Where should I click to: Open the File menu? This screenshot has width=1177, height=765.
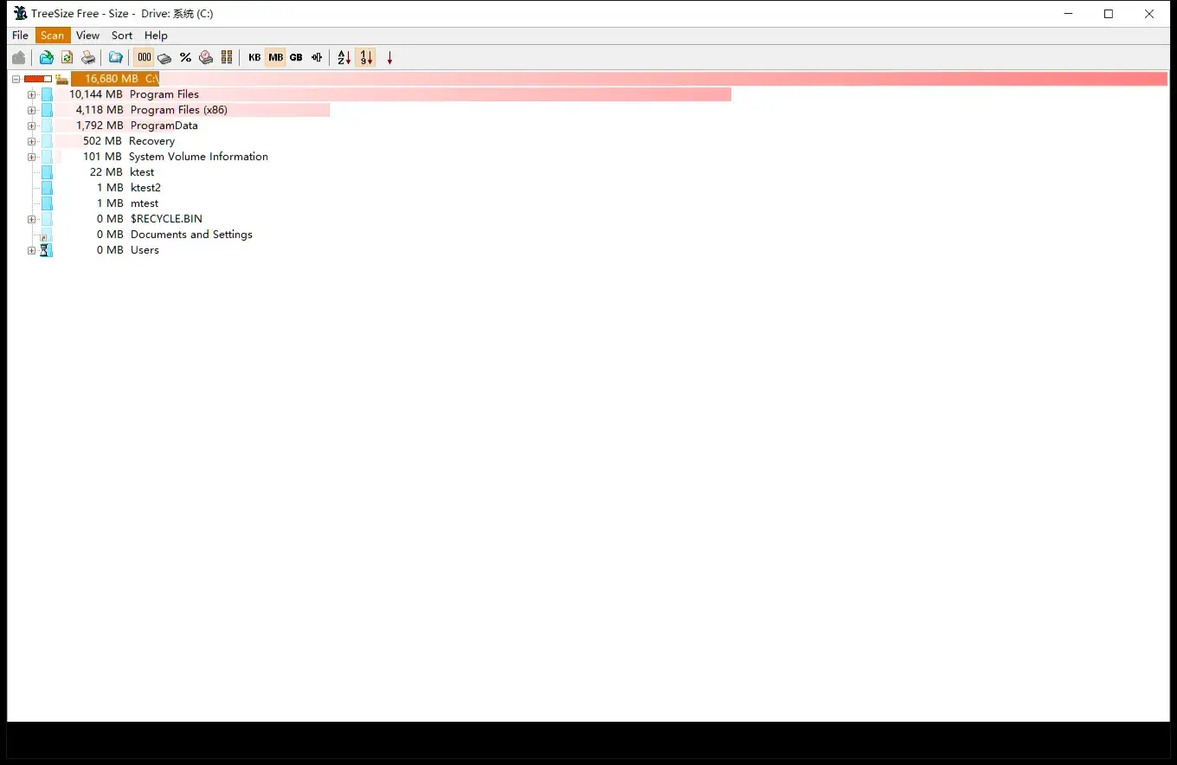(20, 35)
